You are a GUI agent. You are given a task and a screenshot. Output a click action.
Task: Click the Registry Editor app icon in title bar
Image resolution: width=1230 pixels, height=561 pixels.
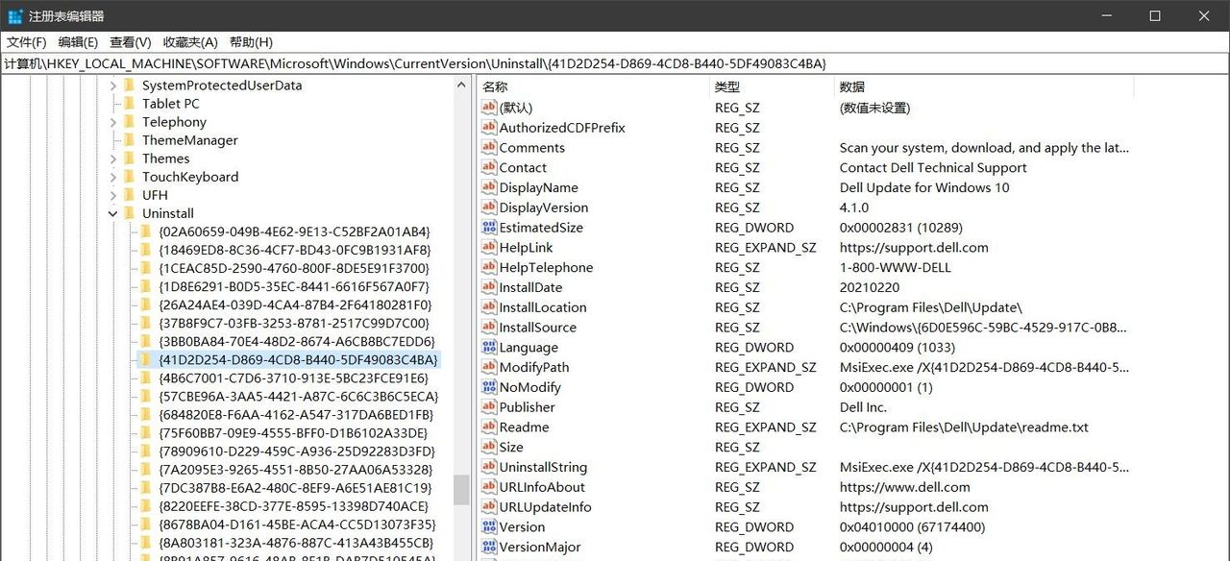click(14, 15)
